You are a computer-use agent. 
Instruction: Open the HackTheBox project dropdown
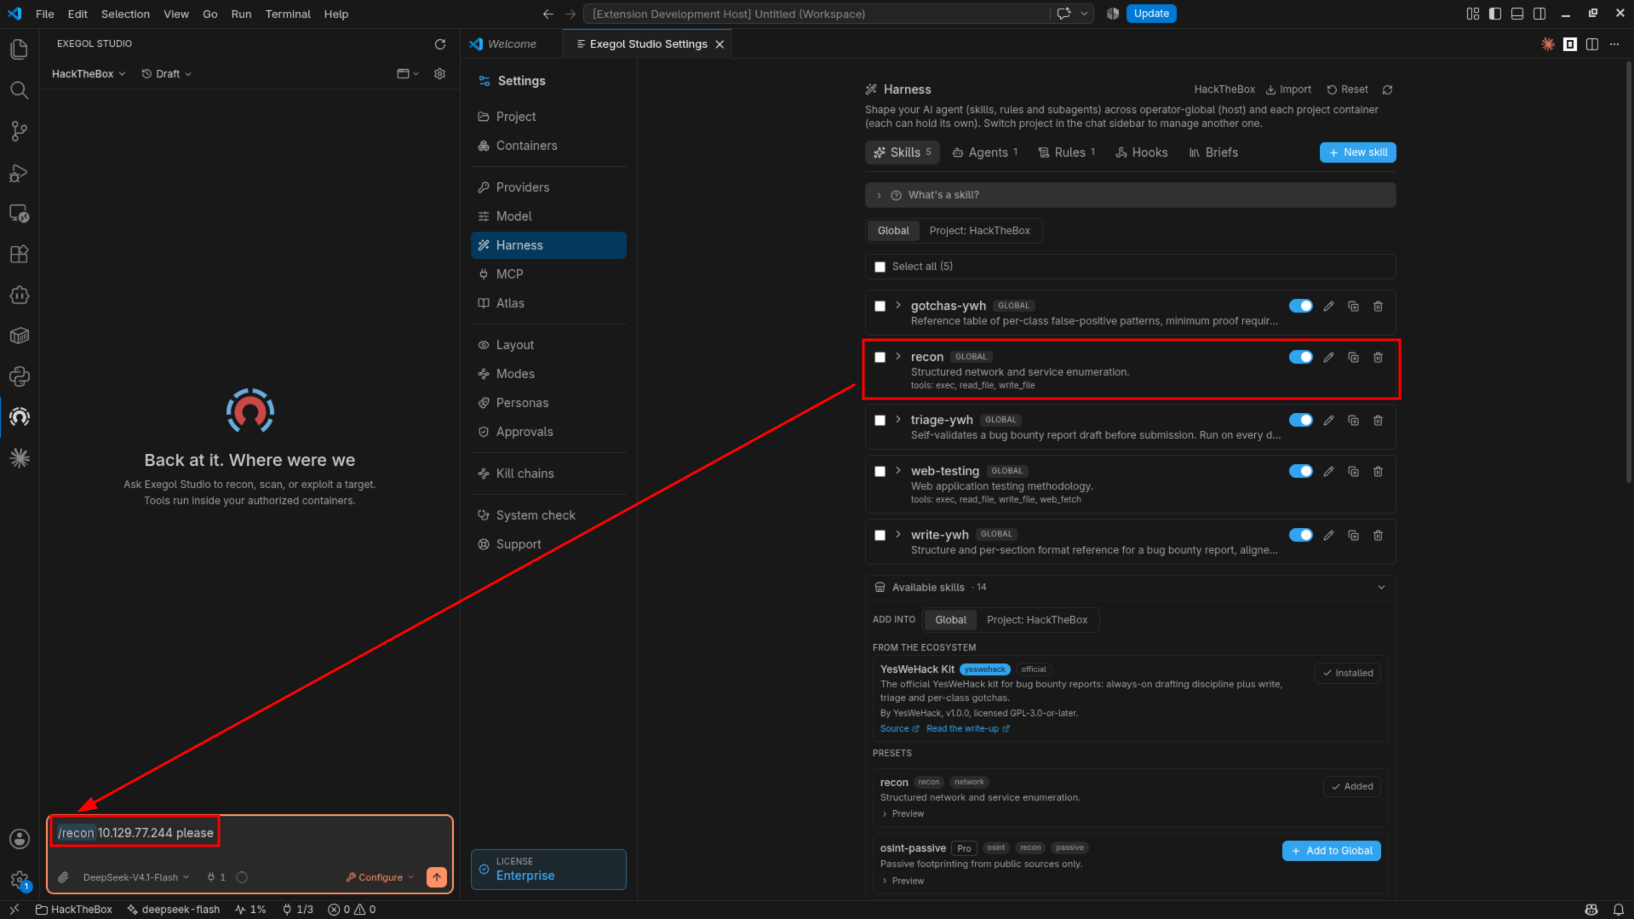tap(89, 74)
